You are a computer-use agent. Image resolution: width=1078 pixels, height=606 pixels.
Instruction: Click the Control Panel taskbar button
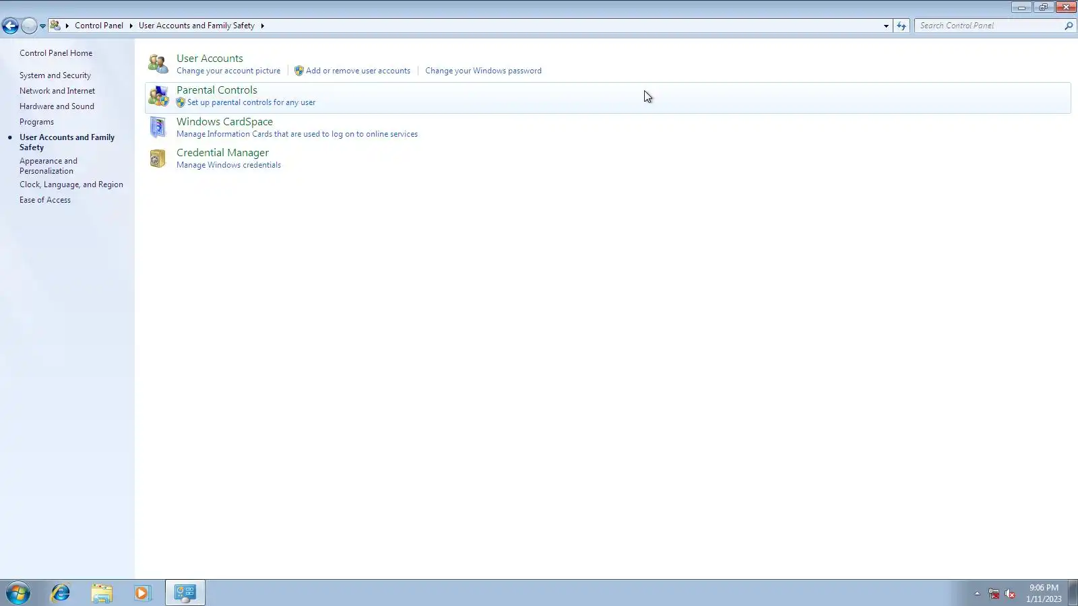click(185, 593)
